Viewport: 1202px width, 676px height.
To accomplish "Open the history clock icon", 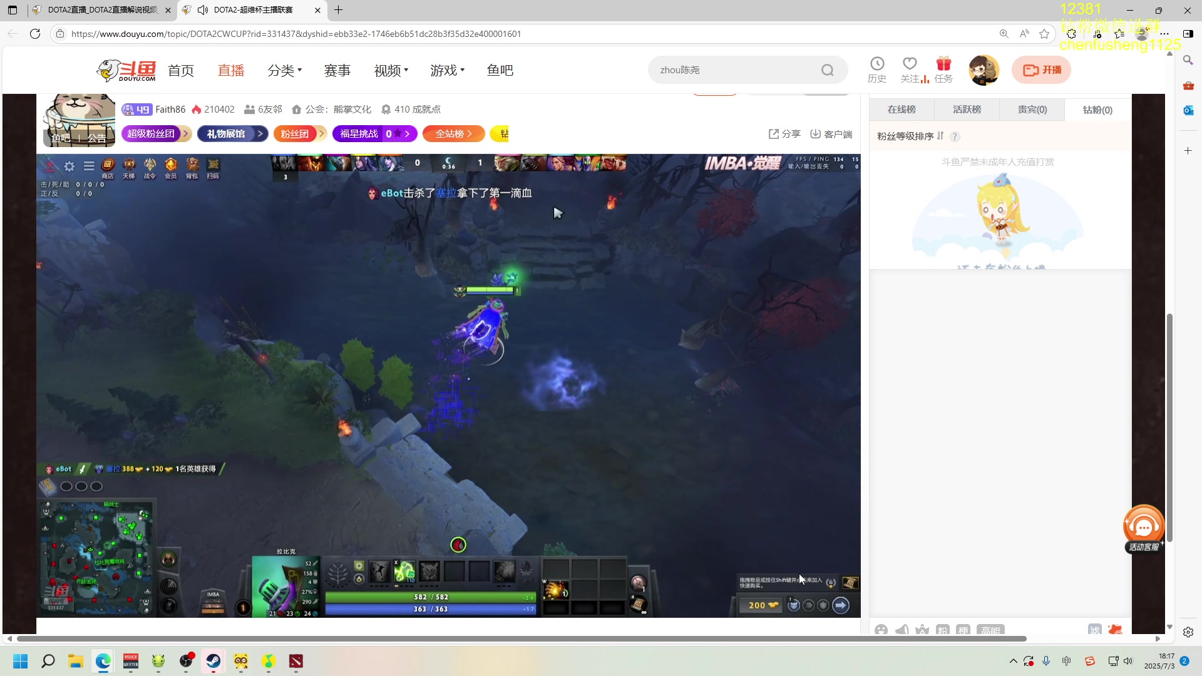I will coord(877,64).
